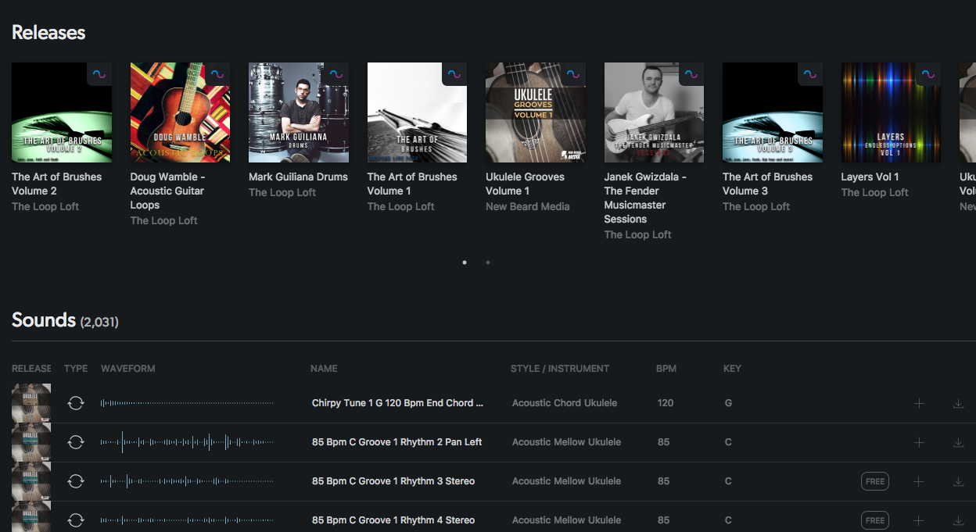Open the "Doug Wamble - Acoustic Guitar Loops" cover art
Viewport: 976px width, 532px height.
pos(180,112)
